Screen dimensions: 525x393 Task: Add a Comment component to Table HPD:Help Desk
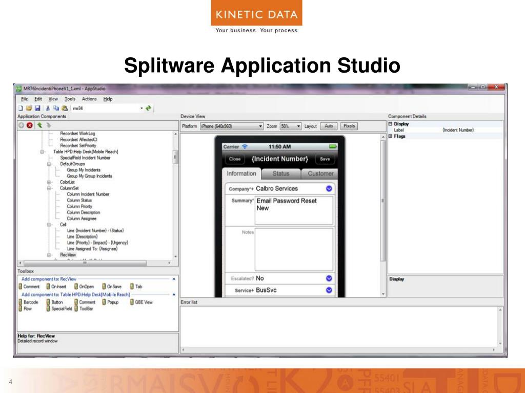[x=85, y=302]
